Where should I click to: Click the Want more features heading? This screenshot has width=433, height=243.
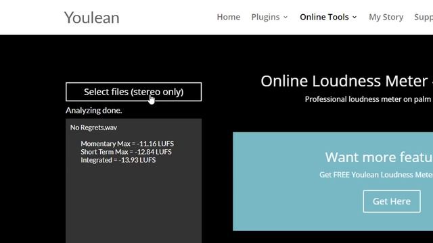click(379, 157)
